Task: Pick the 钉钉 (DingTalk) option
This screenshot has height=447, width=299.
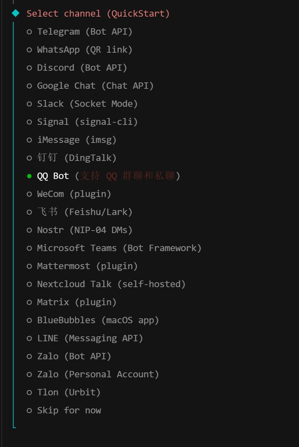Action: click(77, 158)
